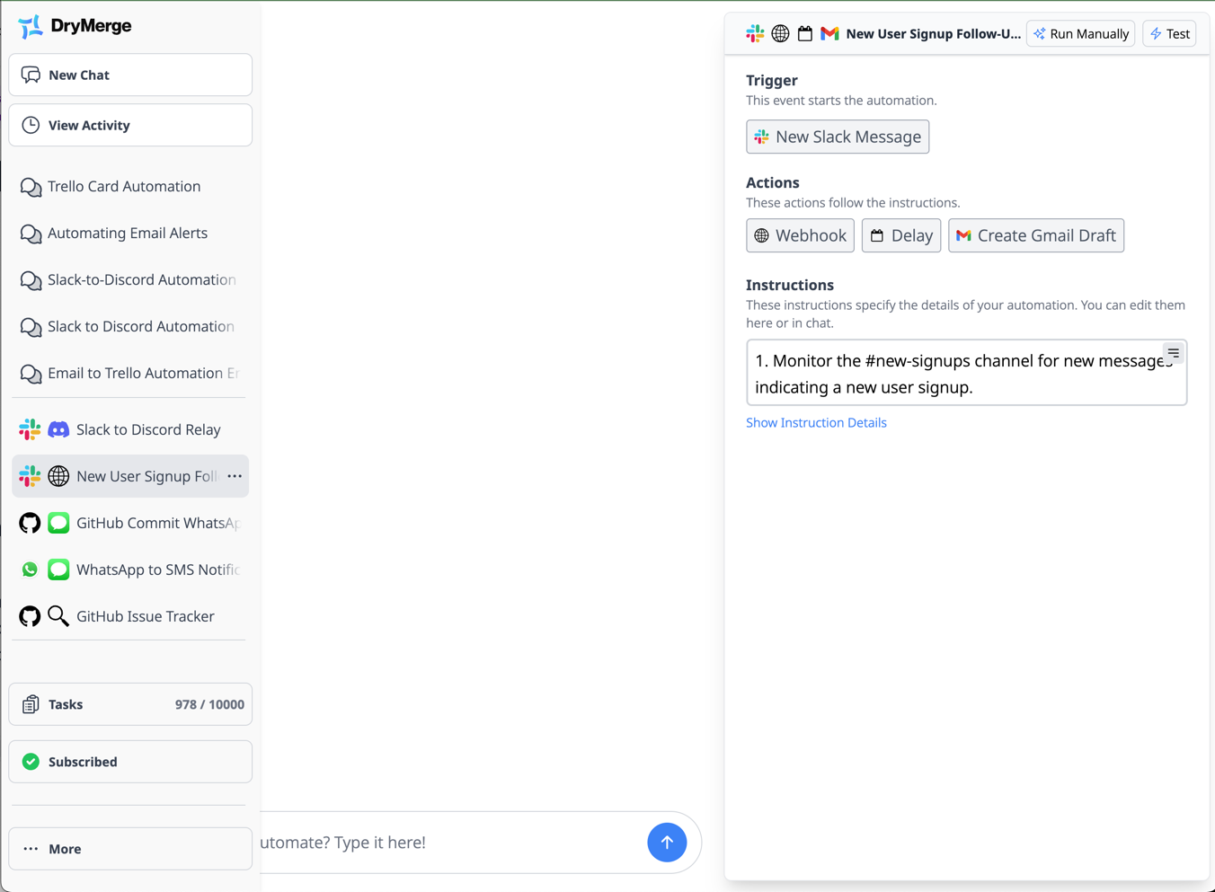Image resolution: width=1215 pixels, height=892 pixels.
Task: Click calendar delay icon in automation header
Action: point(805,33)
